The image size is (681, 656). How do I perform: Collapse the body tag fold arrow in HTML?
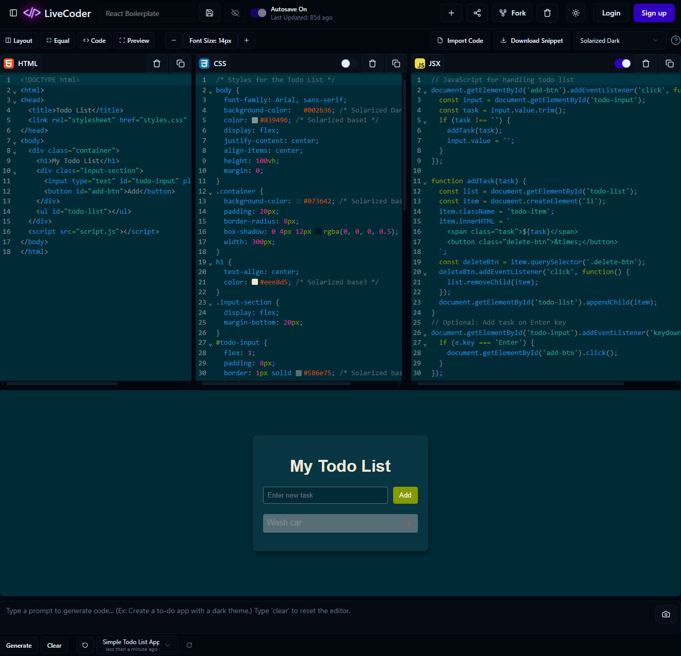tap(14, 141)
